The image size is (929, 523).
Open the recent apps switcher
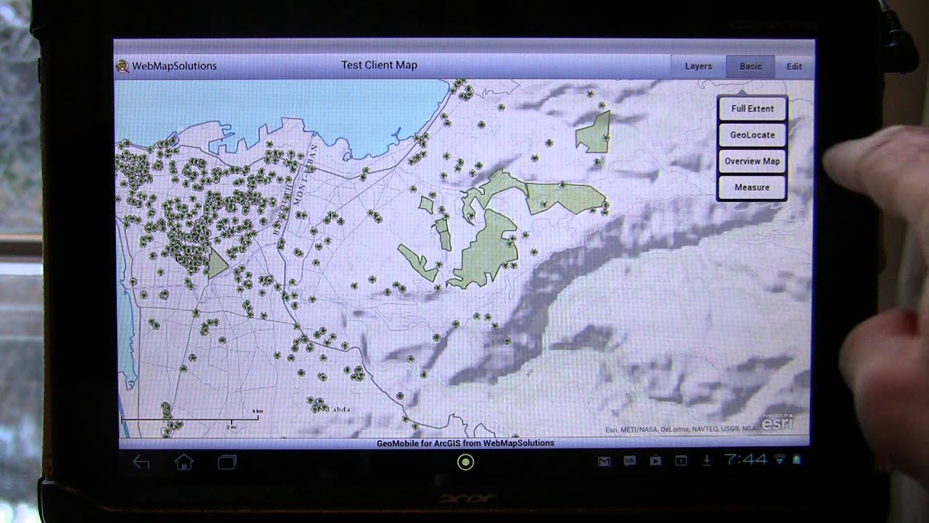227,462
